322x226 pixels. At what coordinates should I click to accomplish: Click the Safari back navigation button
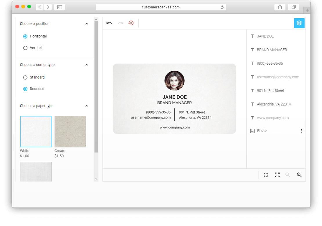(39, 7)
